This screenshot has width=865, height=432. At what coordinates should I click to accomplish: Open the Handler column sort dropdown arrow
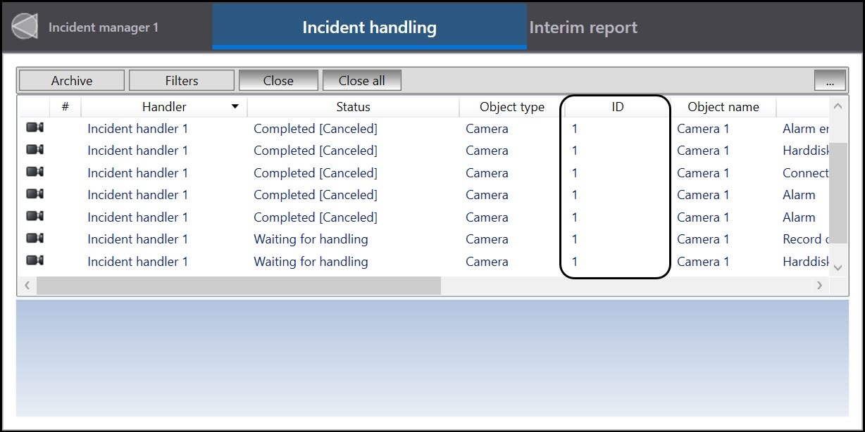point(235,107)
